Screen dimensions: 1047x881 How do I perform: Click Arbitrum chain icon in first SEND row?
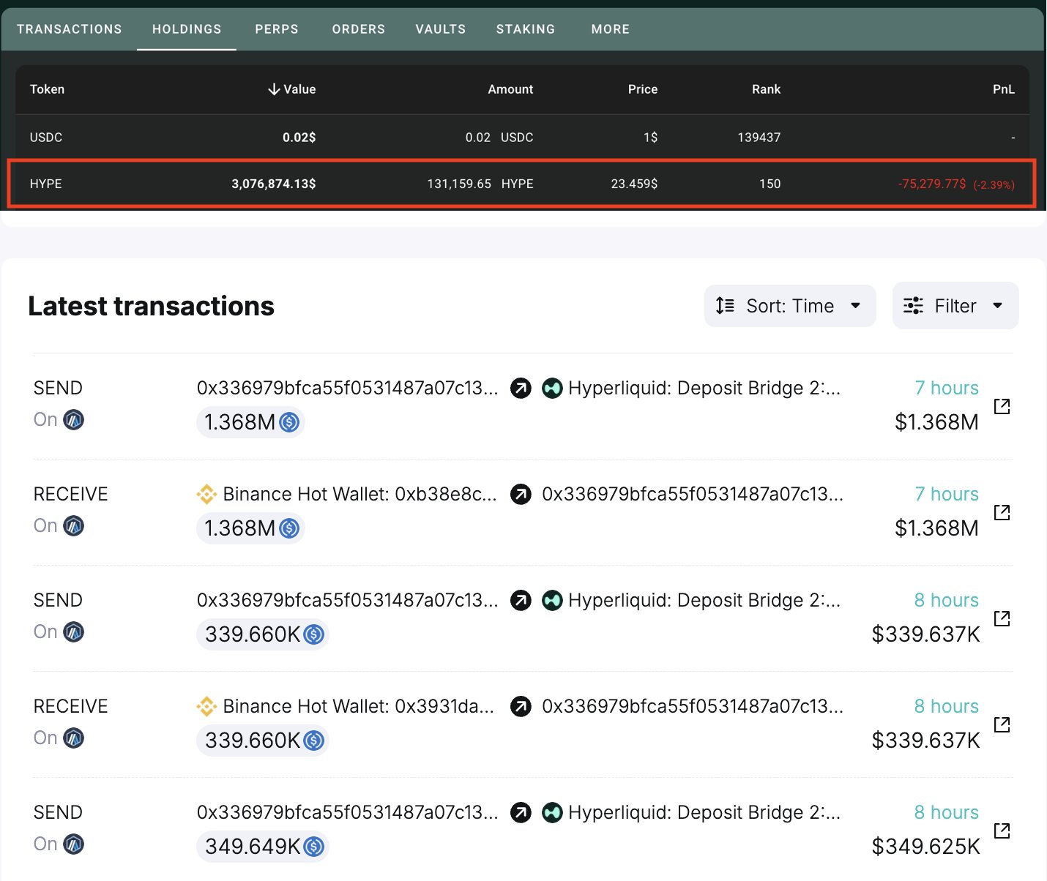(x=73, y=420)
